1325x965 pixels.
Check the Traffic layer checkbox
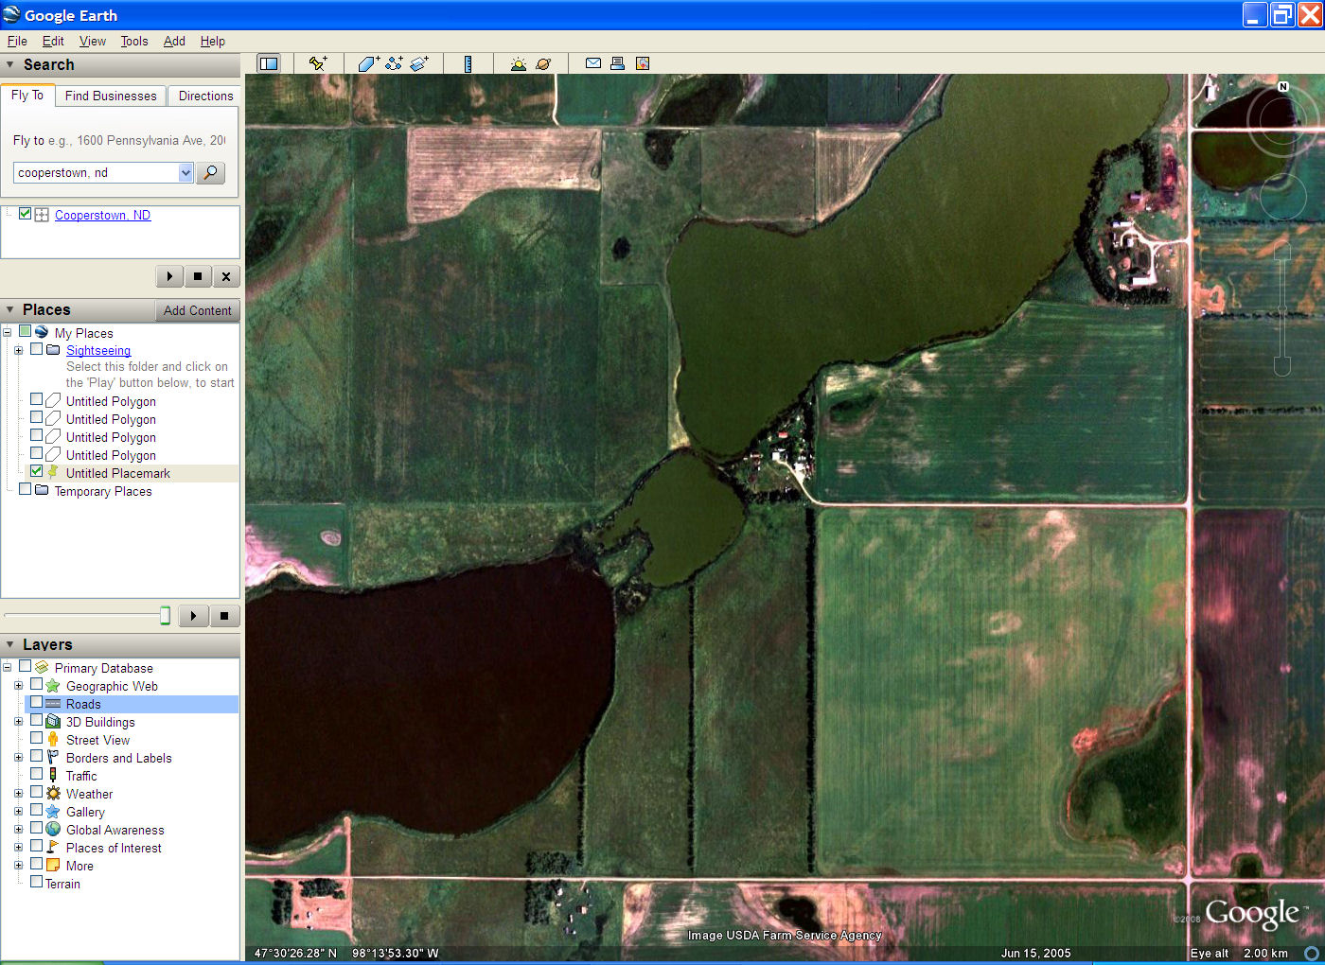(x=36, y=774)
